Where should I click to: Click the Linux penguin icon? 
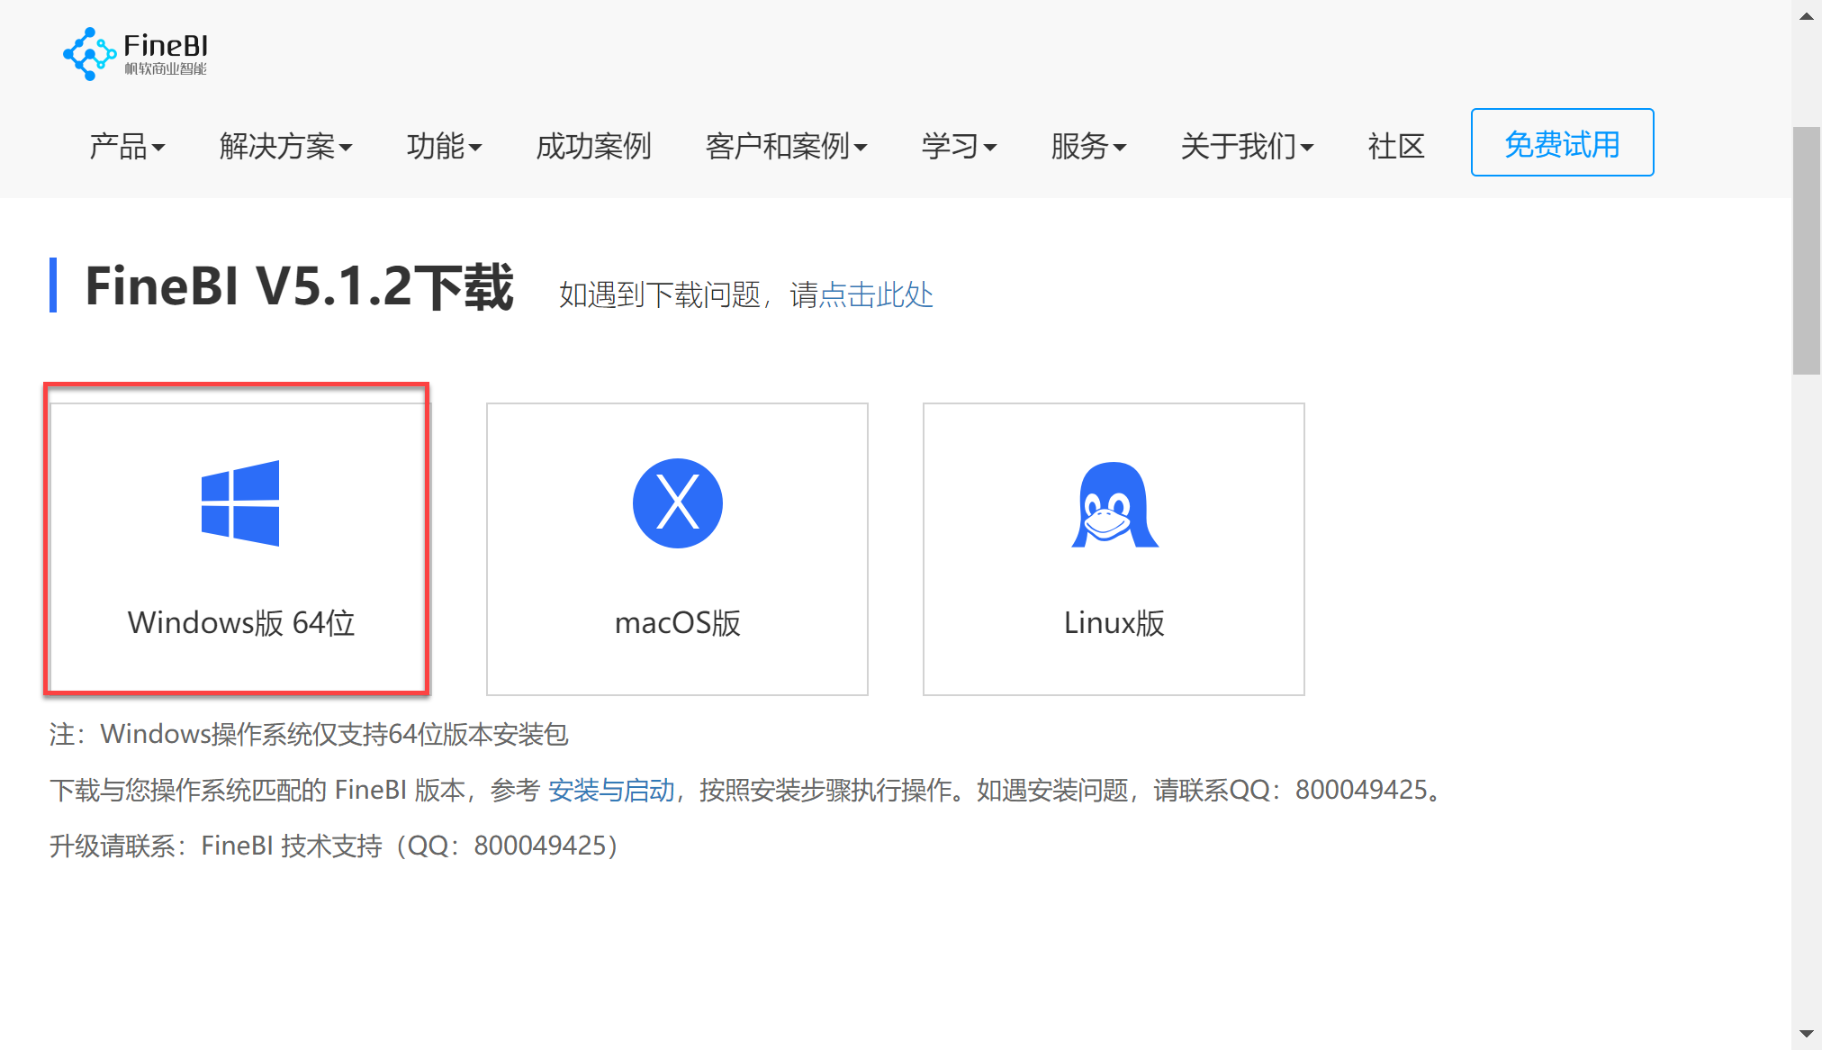pos(1114,505)
